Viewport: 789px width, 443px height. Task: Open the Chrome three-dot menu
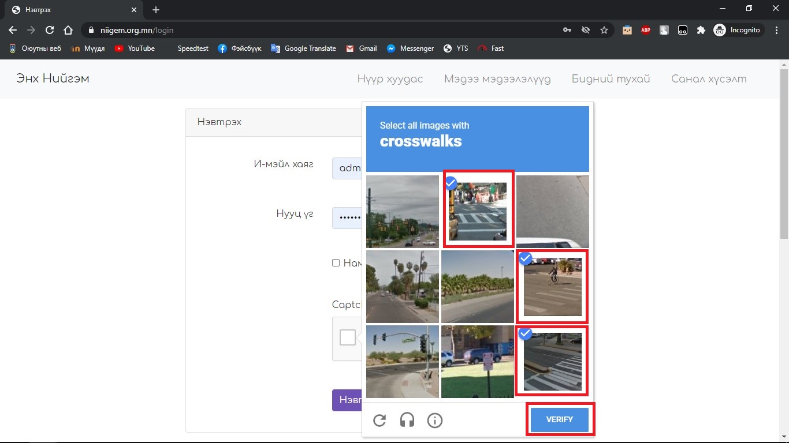coord(777,30)
